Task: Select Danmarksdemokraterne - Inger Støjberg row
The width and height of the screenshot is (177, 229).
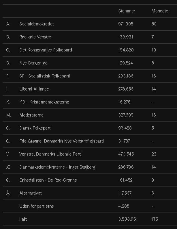Action: [x=90, y=167]
